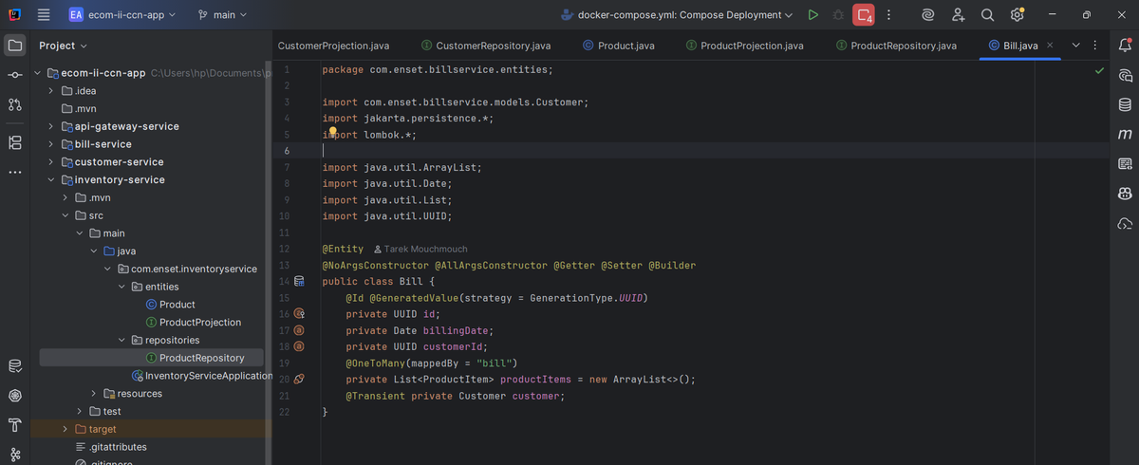Switch to CustomerProjection.java tab

coord(333,46)
